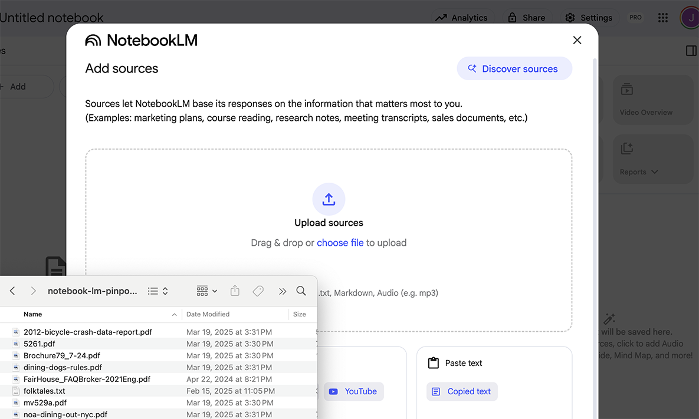
Task: Select the folktales.txt file
Action: (x=44, y=391)
